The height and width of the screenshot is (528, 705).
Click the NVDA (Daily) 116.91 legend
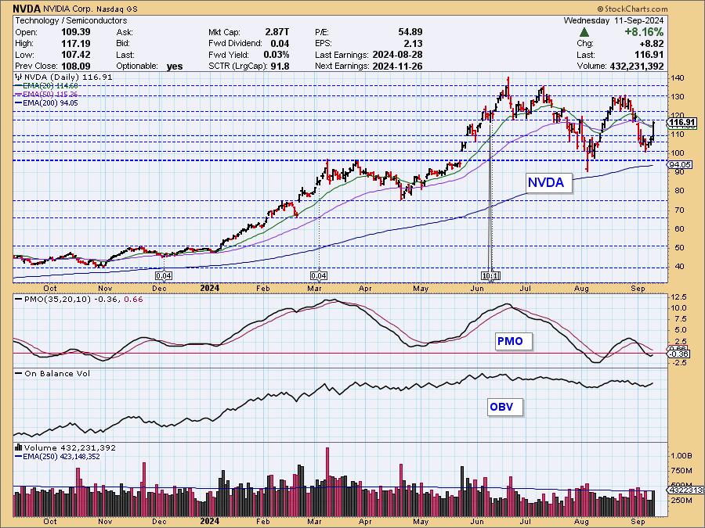pos(64,77)
